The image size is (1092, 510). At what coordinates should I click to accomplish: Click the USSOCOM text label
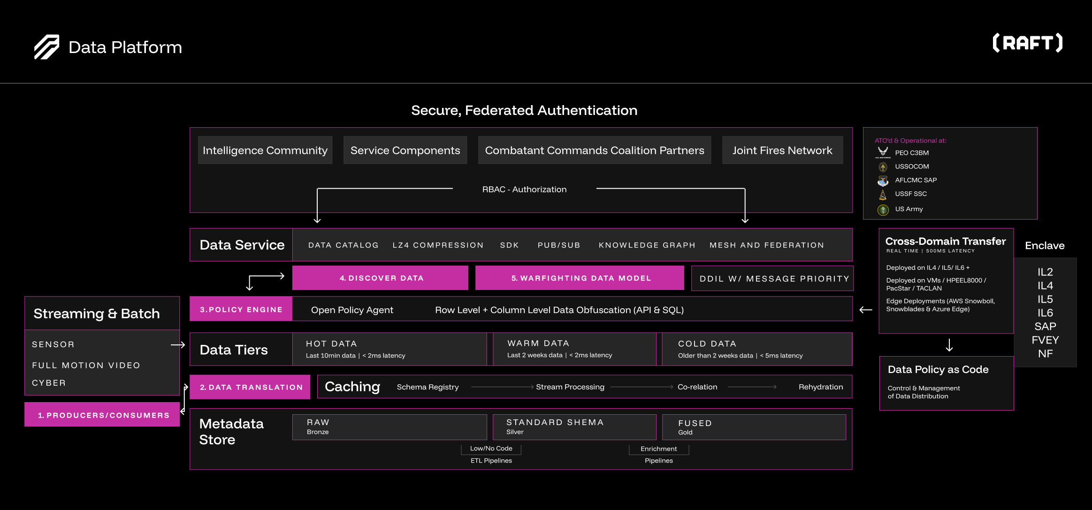(x=912, y=167)
